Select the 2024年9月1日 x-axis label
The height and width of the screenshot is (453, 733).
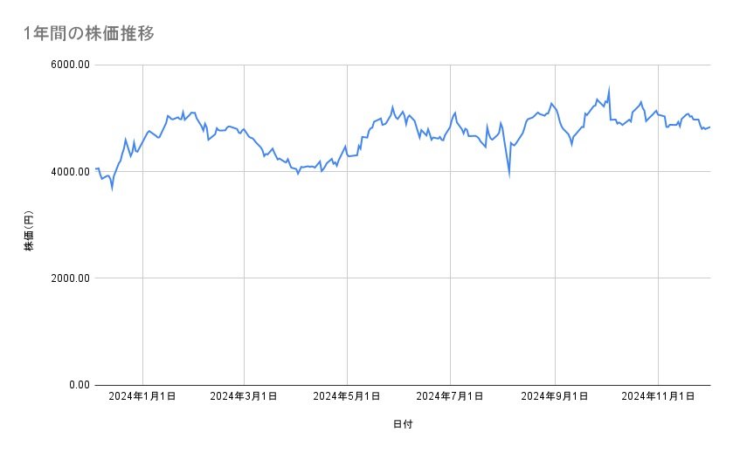[555, 396]
